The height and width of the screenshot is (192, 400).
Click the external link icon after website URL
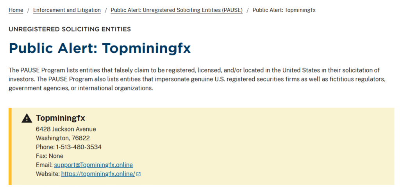click(x=139, y=174)
